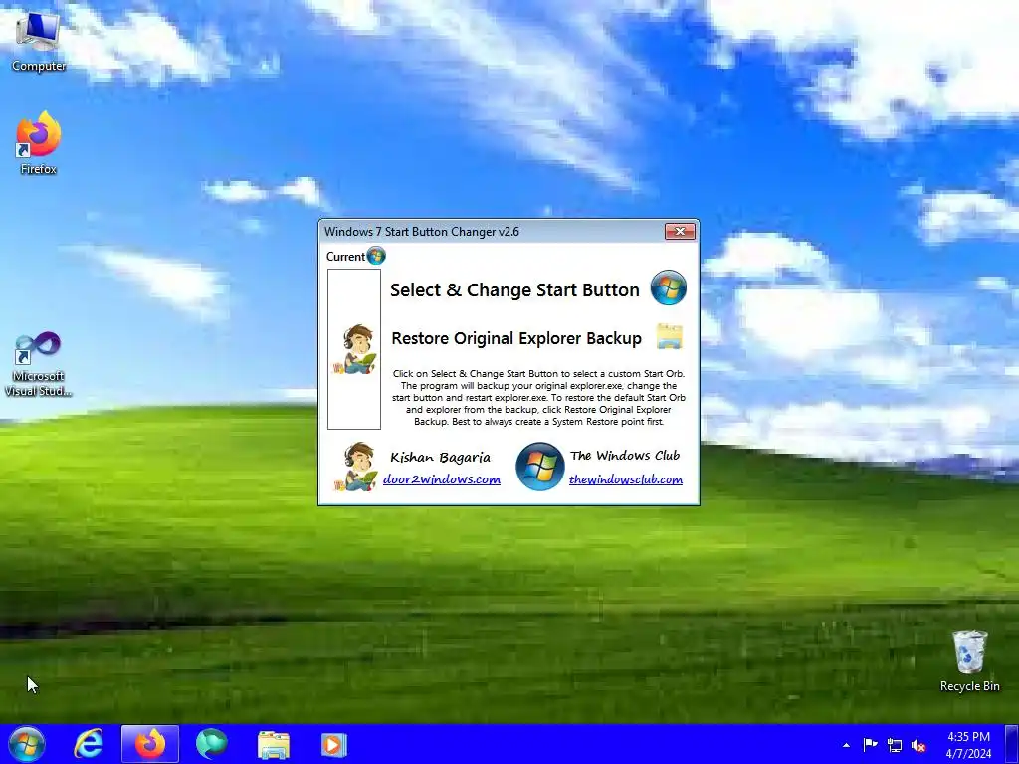1019x764 pixels.
Task: Open the network tray icon
Action: 895,745
